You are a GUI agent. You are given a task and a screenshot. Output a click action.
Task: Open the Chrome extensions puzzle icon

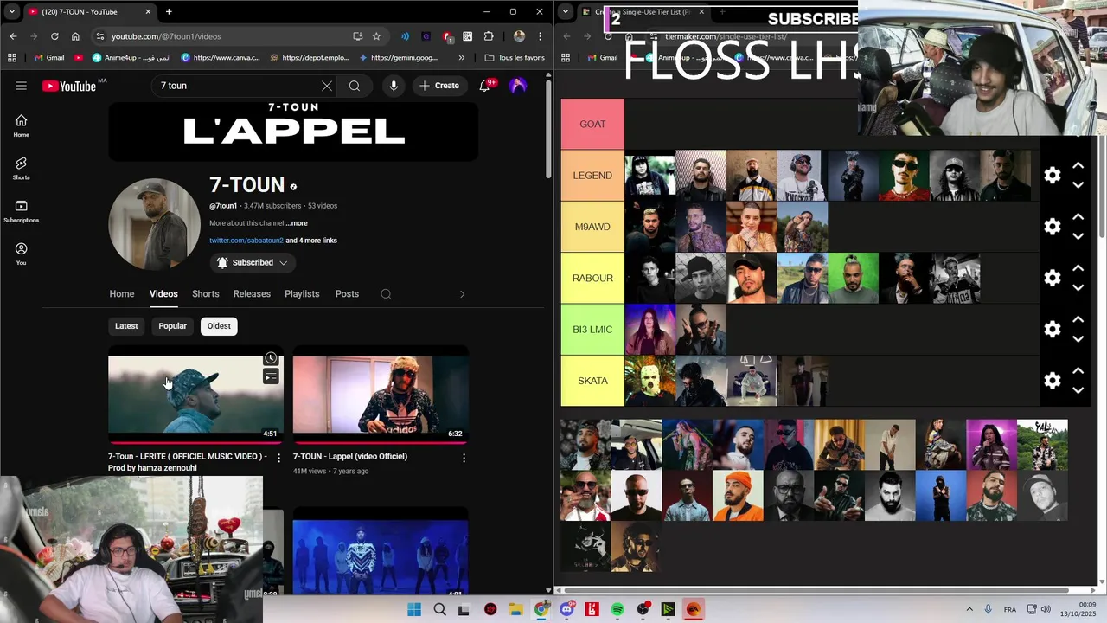[x=489, y=36]
